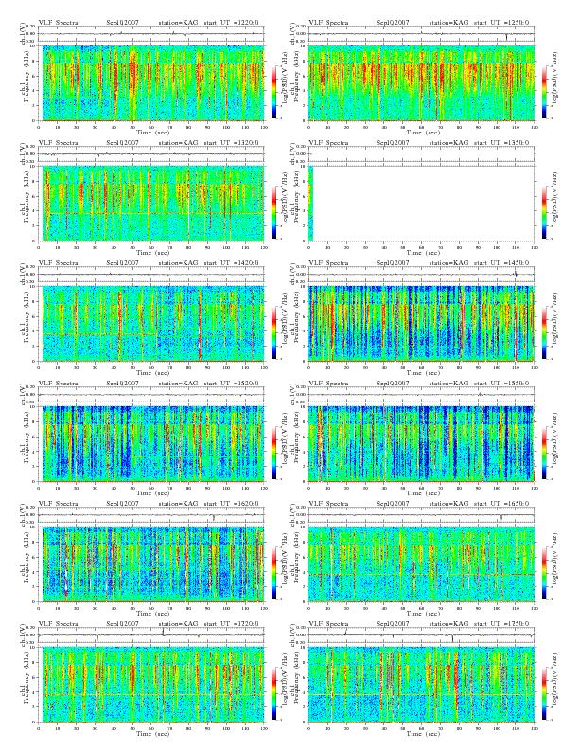The height and width of the screenshot is (750, 579).
Task: Open the mostly blank spectrogram starting UT 1350
Action: (421, 204)
